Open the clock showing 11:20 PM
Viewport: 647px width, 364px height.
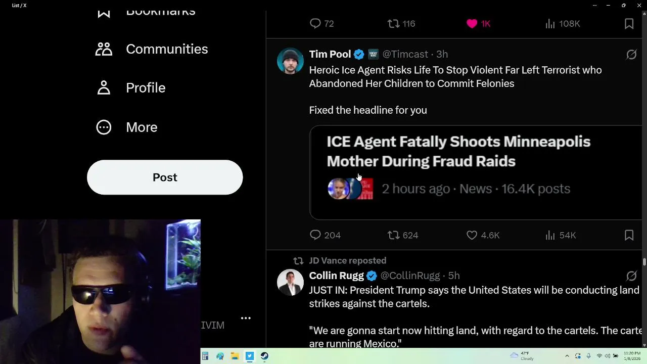[x=632, y=356]
